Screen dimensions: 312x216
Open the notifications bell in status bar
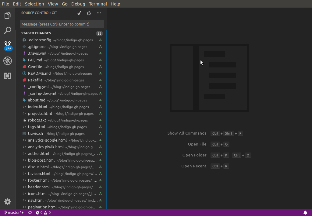pos(305,213)
